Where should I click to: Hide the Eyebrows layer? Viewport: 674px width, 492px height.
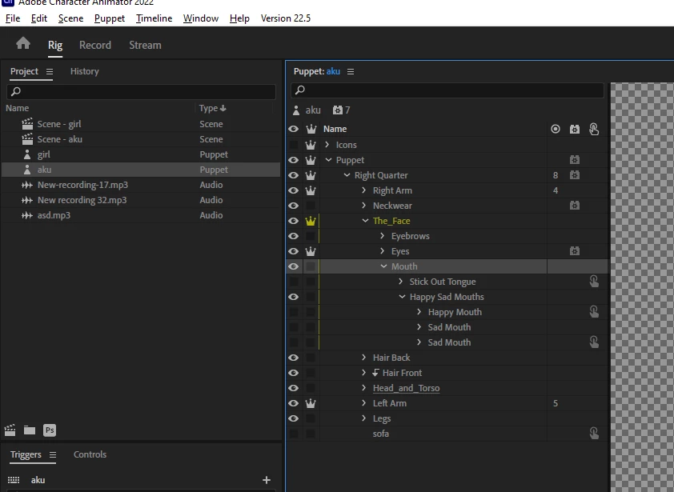point(294,236)
